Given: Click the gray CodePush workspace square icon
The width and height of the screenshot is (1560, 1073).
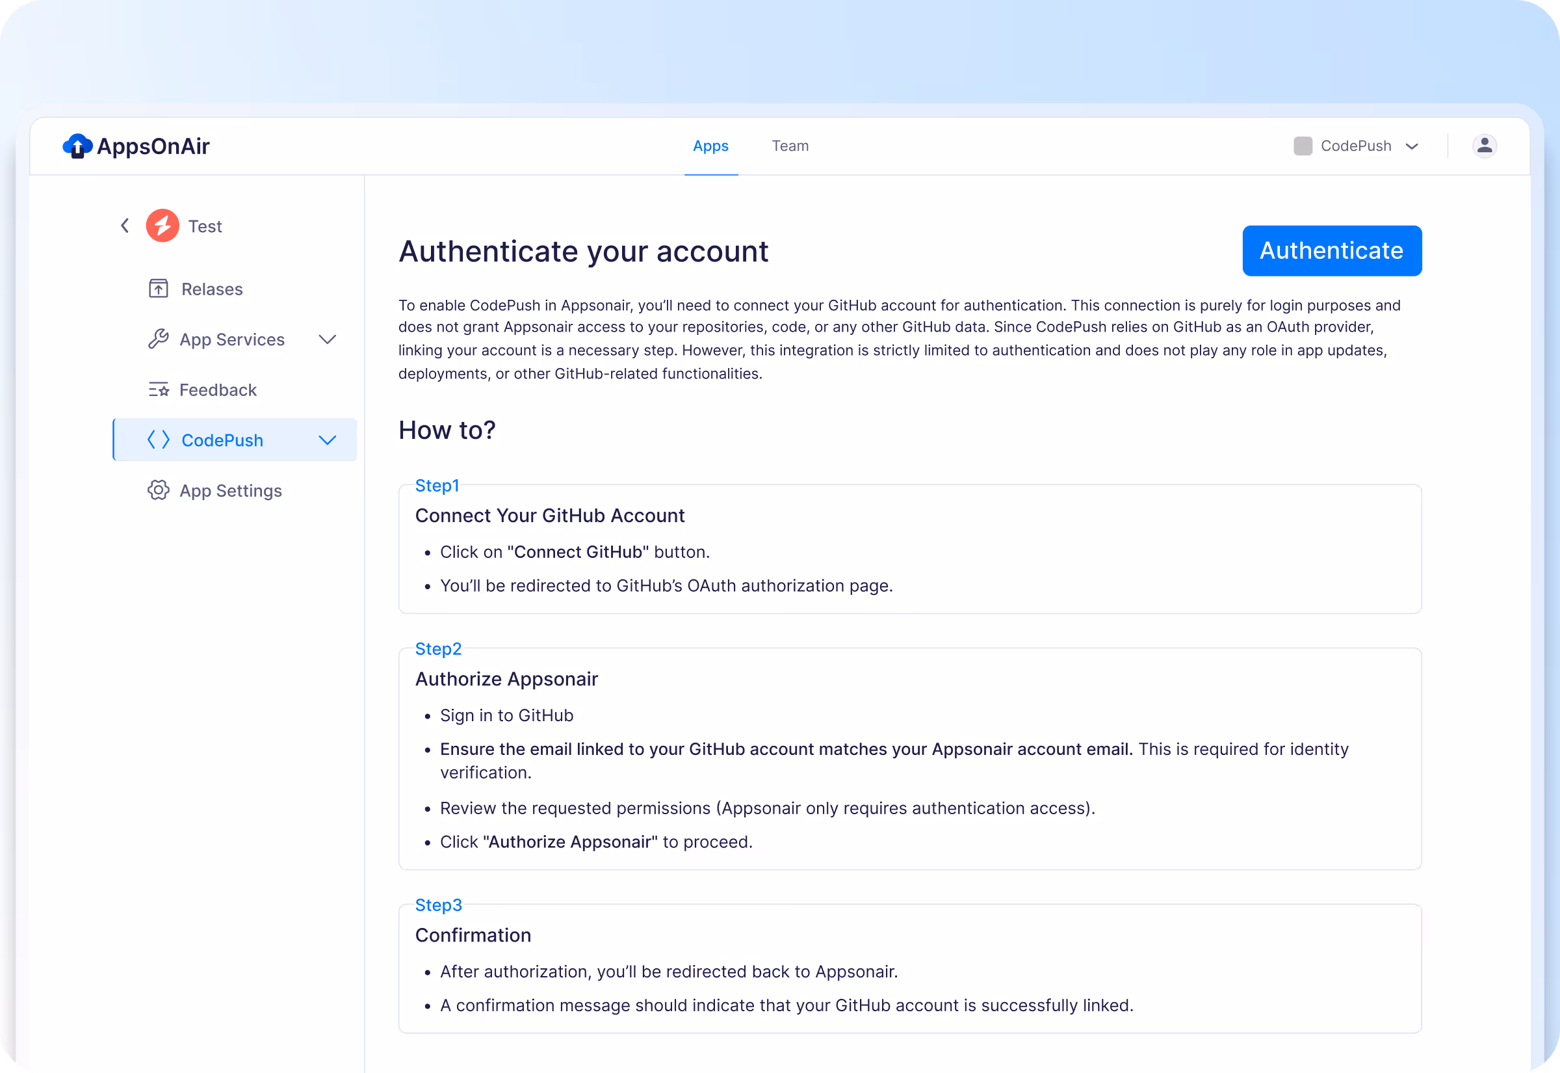Looking at the screenshot, I should click(x=1303, y=146).
